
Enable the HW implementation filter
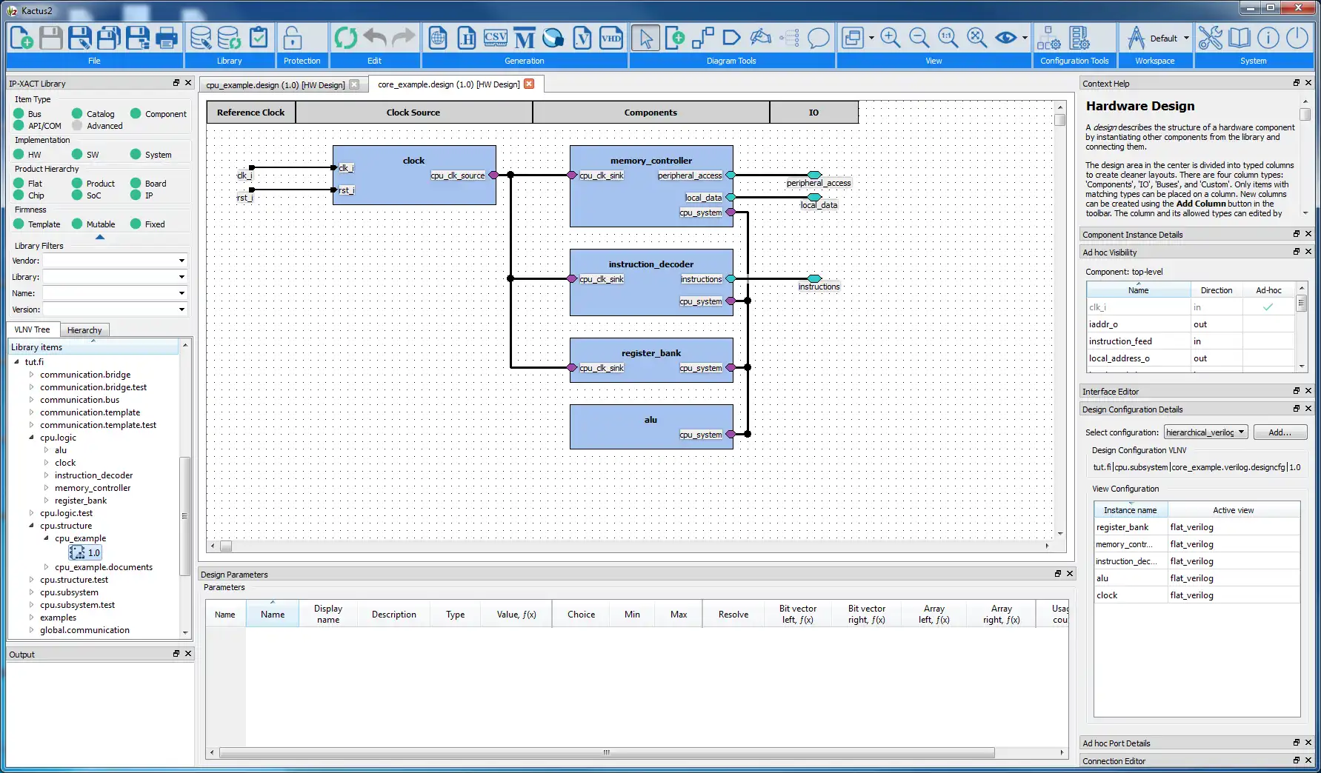coord(17,154)
